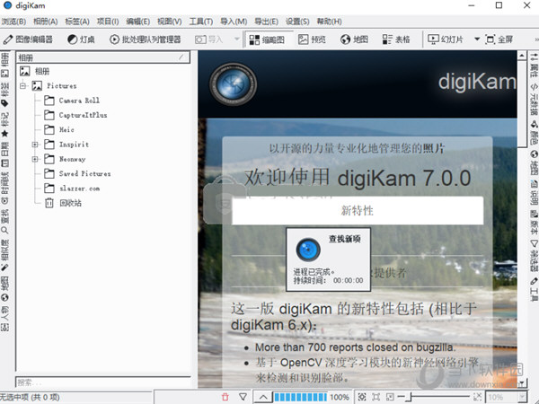Open the 标签 tags left sidebar tab
The height and width of the screenshot is (404, 539).
[x=4, y=95]
